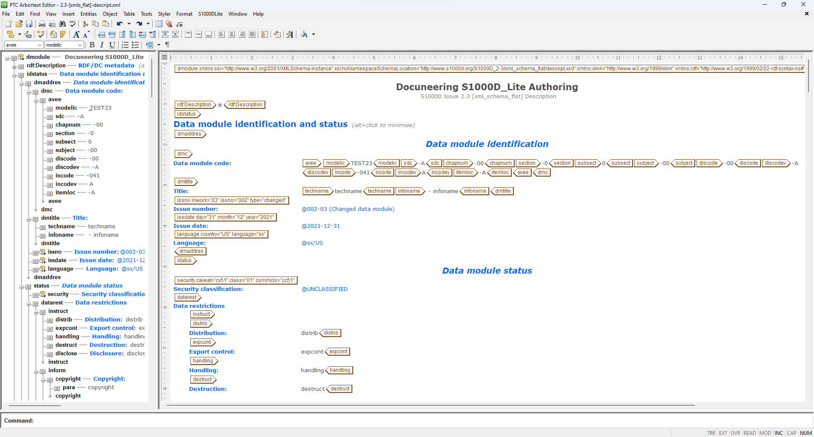Redo the last undone action
This screenshot has height=437, width=814.
[x=139, y=24]
